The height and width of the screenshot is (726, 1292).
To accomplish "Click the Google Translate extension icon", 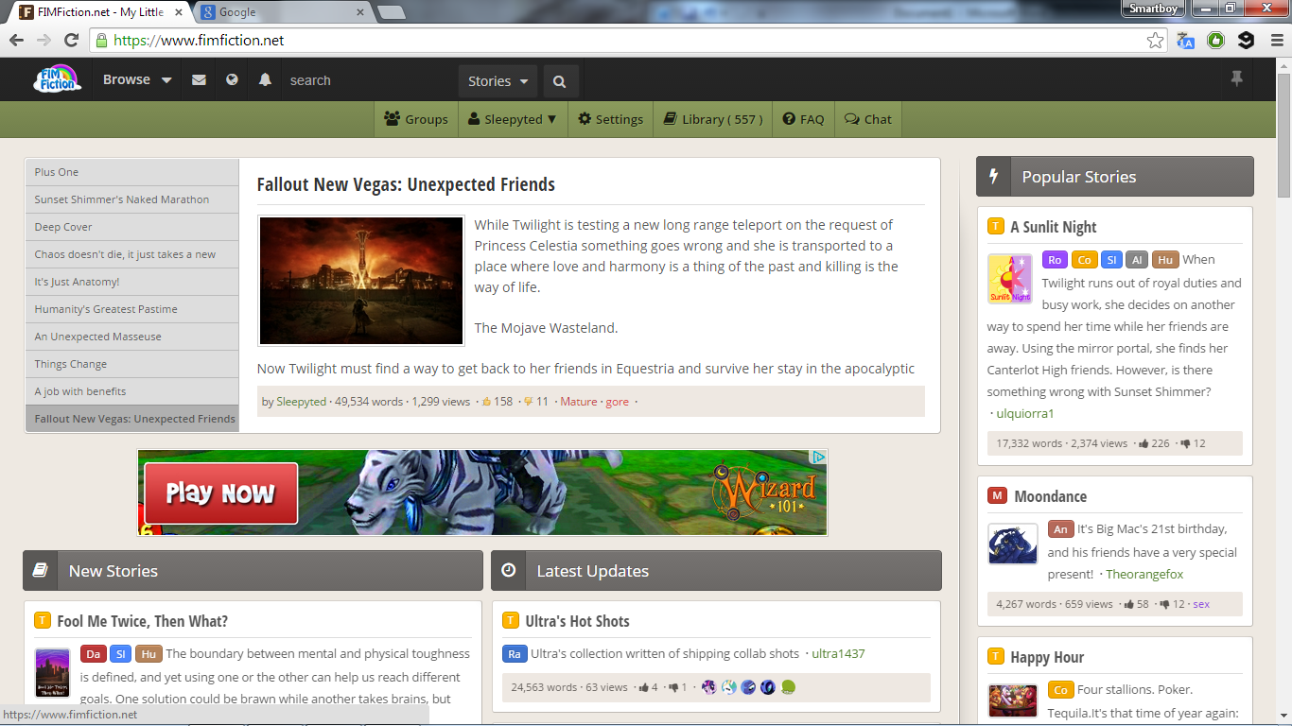I will click(x=1185, y=41).
